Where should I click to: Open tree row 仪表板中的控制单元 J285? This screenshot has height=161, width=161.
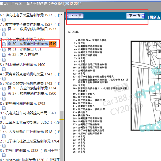23,39
